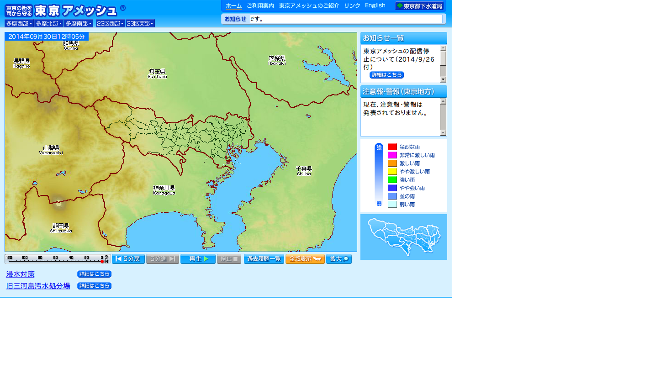This screenshot has height=368, width=666.
Task: Click the 60-minute mark on the time slider
Action: [x=55, y=259]
